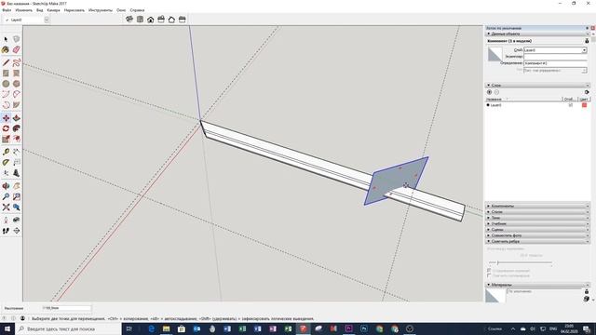This screenshot has width=596, height=335.
Task: Select the Rectangle tool
Action: [6, 73]
